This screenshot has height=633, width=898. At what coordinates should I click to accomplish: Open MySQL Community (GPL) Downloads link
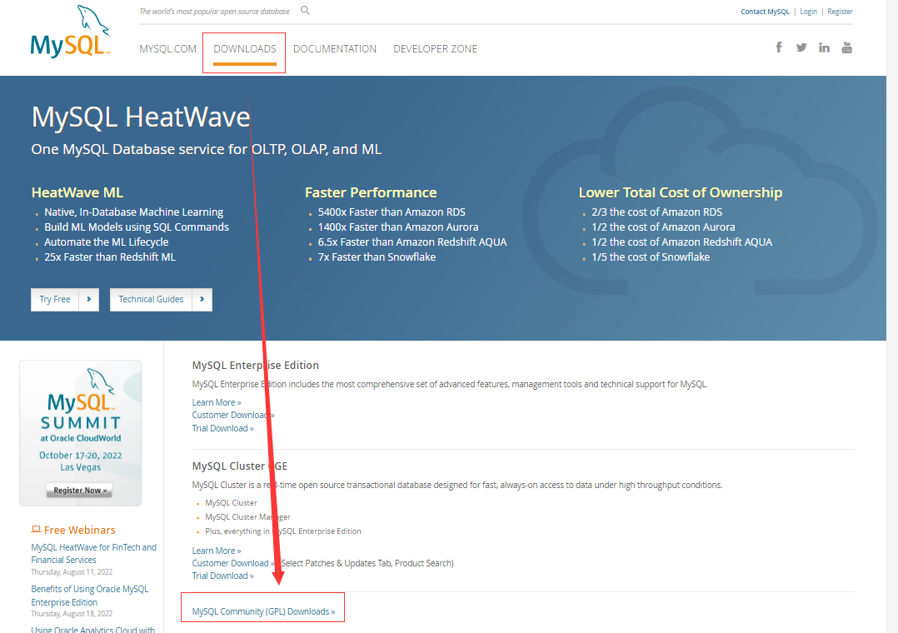263,611
